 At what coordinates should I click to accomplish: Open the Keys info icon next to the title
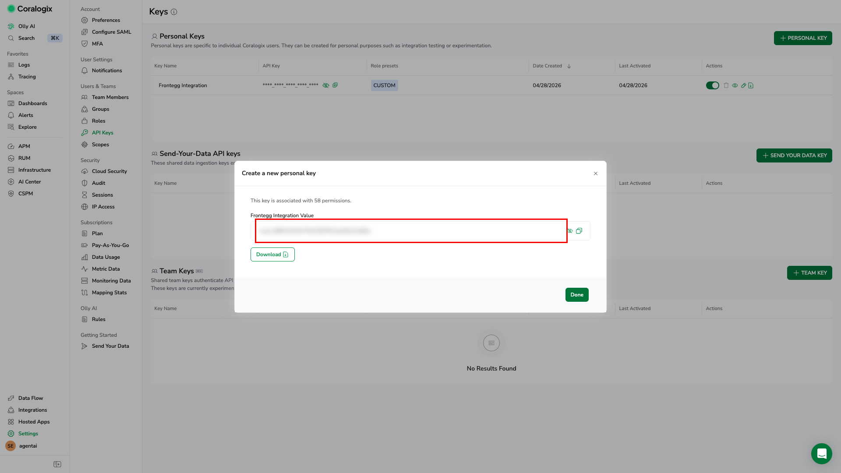pyautogui.click(x=174, y=12)
